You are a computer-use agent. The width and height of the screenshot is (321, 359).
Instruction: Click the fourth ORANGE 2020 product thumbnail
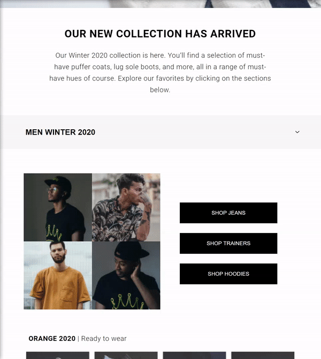tap(263, 355)
